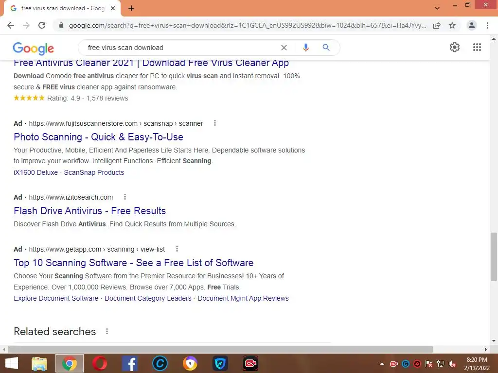This screenshot has width=498, height=373.
Task: Click the red circular tray icon
Action: point(417,364)
